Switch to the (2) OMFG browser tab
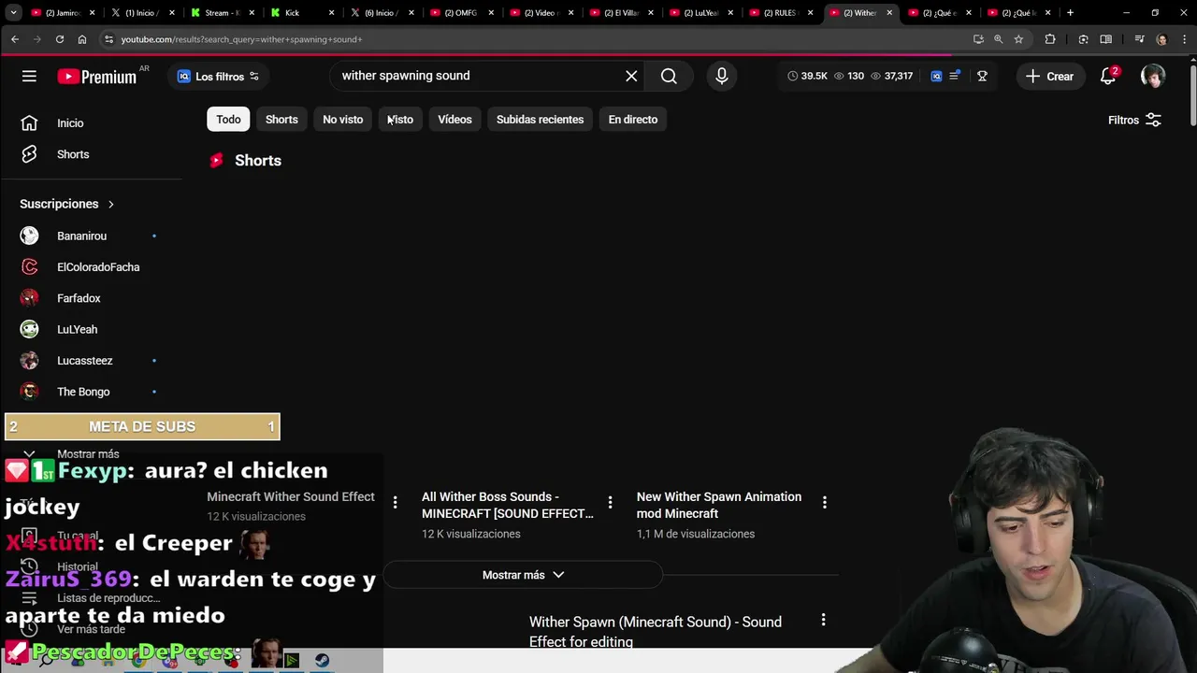 pyautogui.click(x=461, y=13)
